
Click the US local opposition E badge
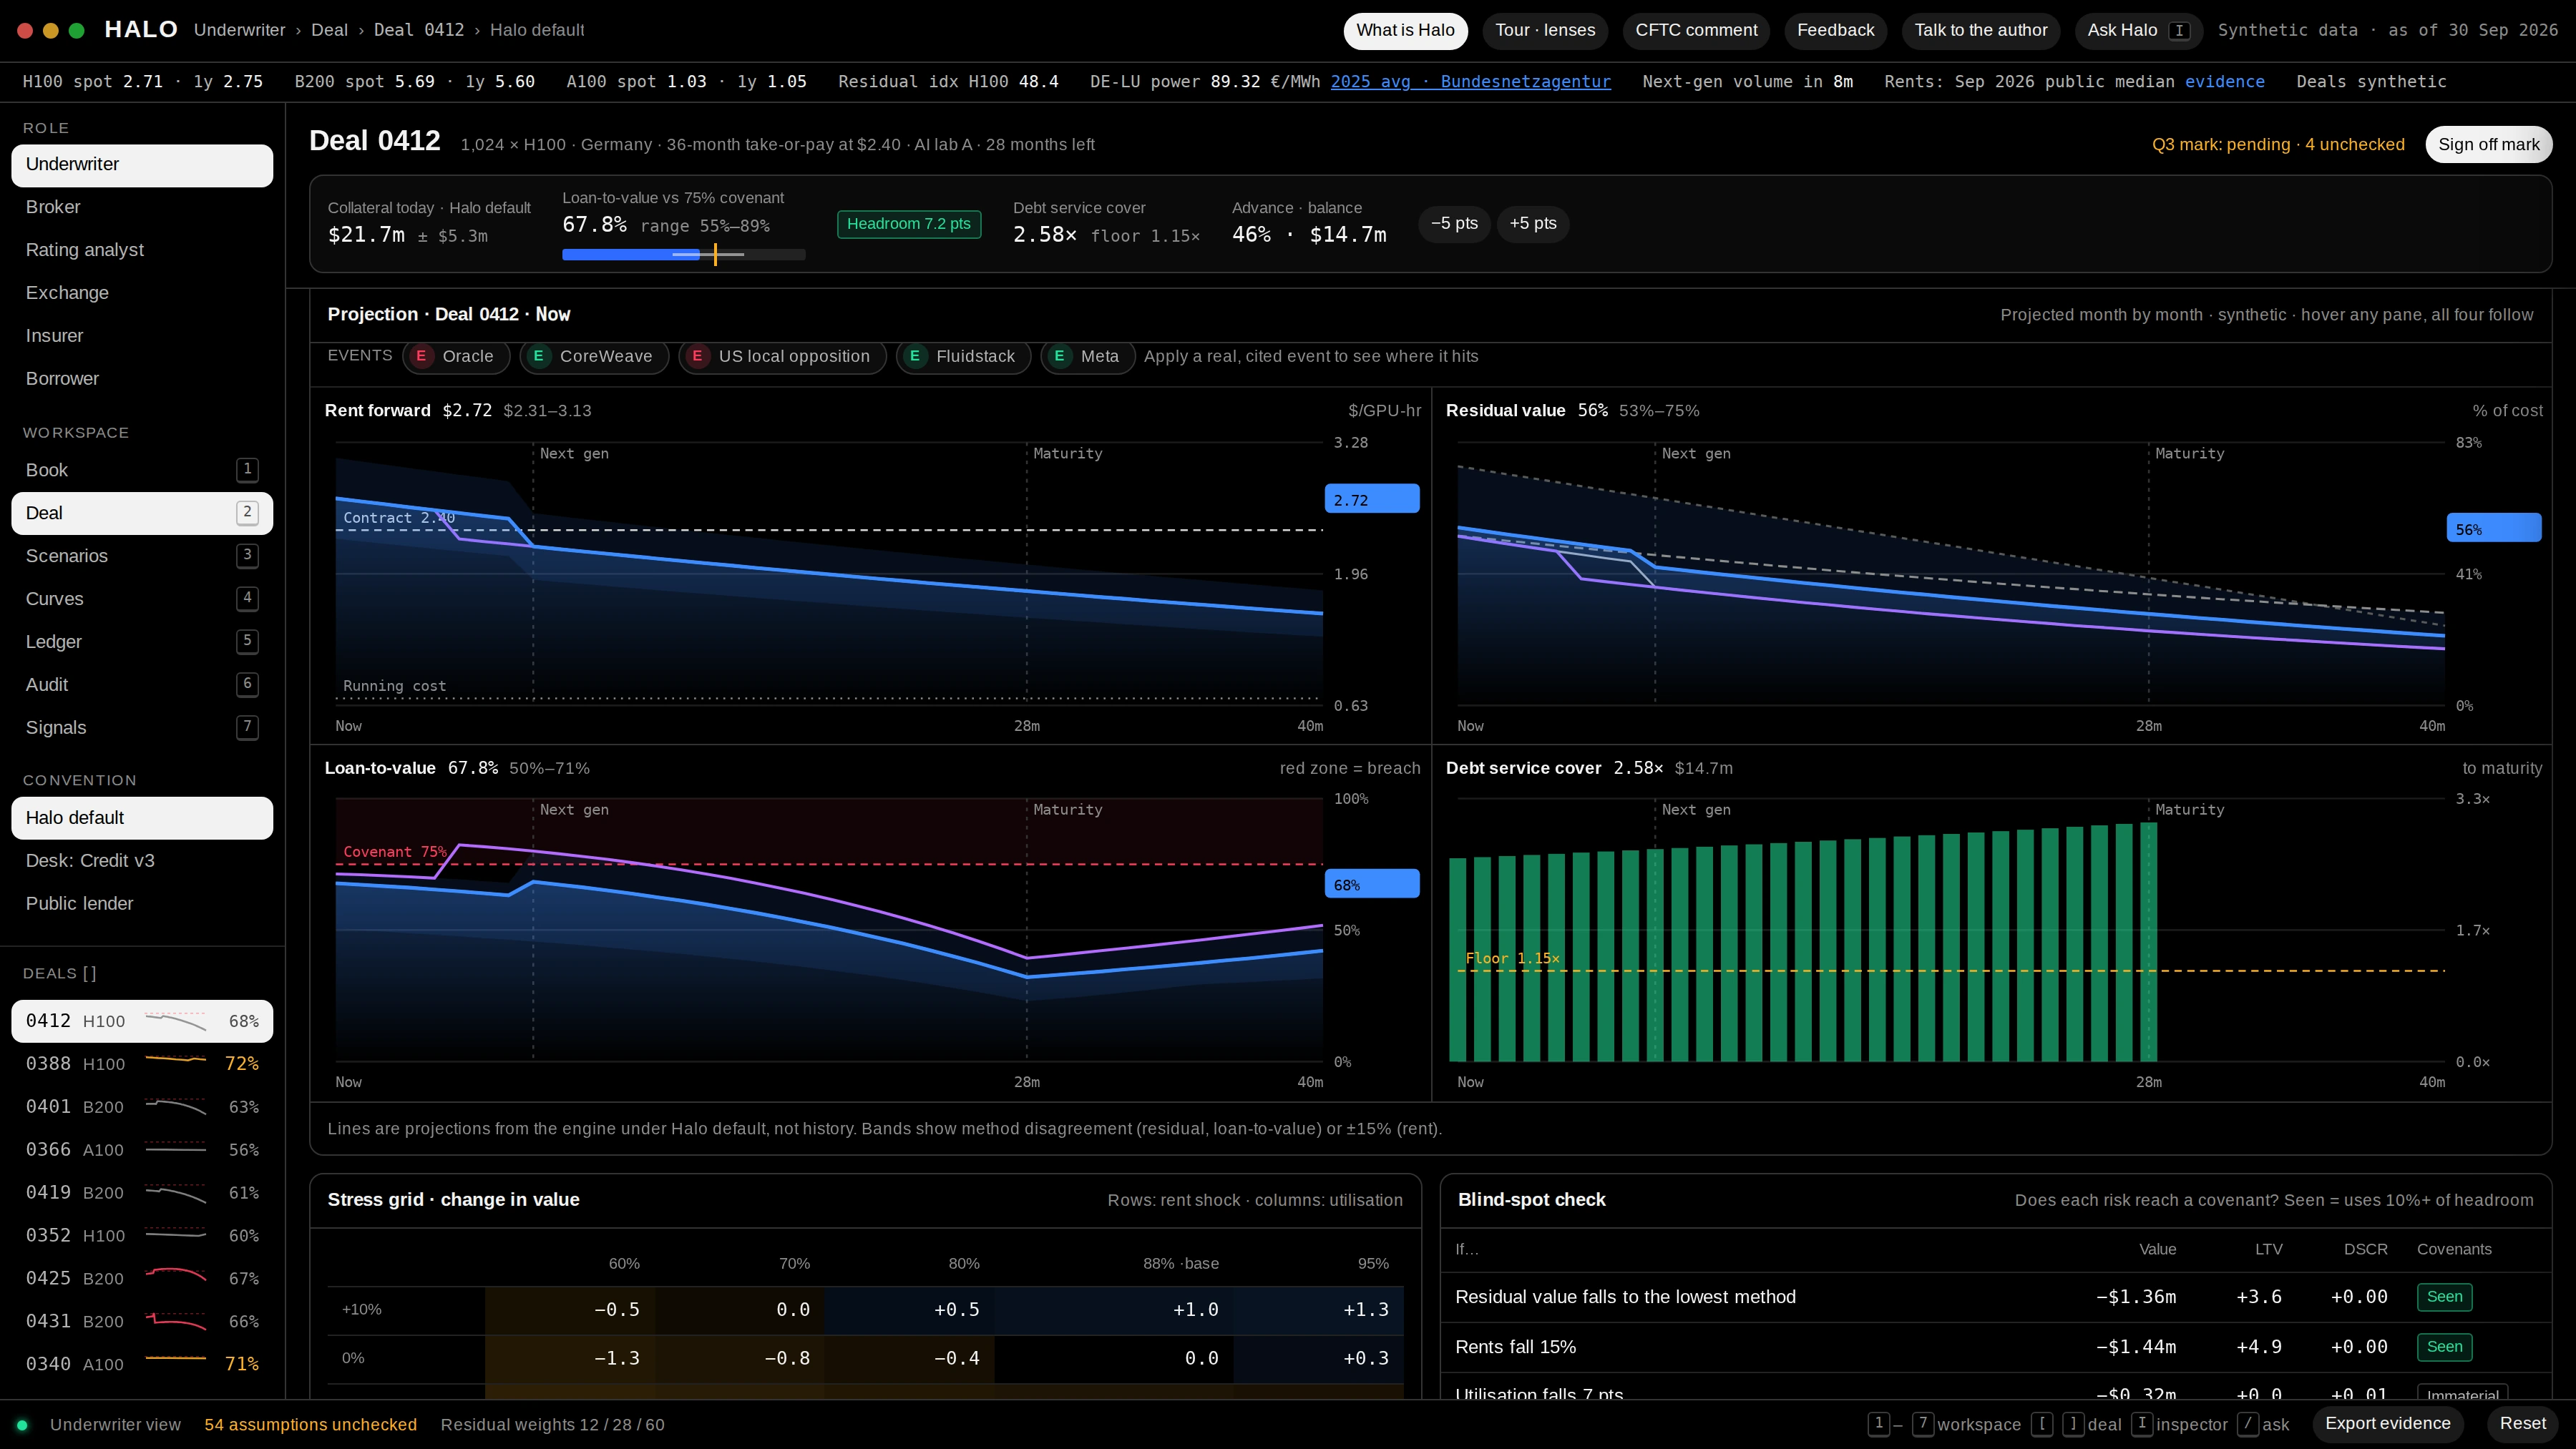click(698, 357)
